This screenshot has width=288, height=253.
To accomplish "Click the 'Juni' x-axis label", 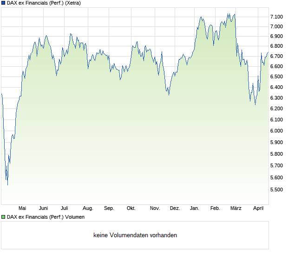I will click(x=43, y=209).
